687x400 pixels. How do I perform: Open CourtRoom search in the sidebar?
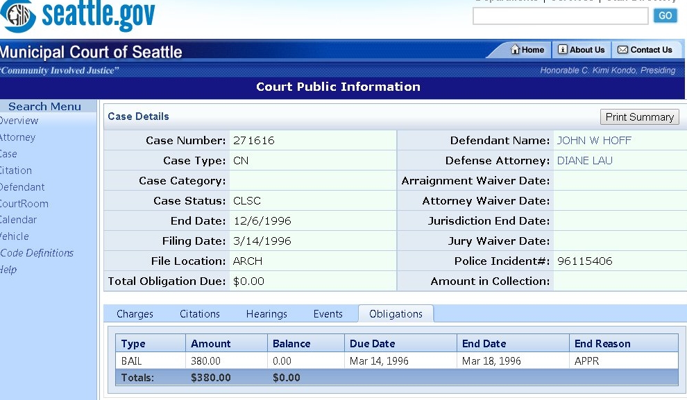(24, 204)
